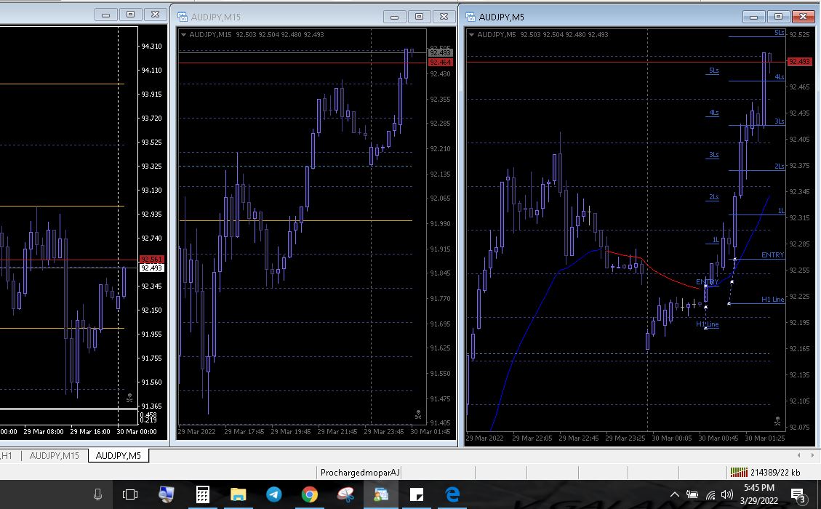Expand the AUDJPY,M5 chart info triangle
The image size is (821, 509).
point(472,35)
